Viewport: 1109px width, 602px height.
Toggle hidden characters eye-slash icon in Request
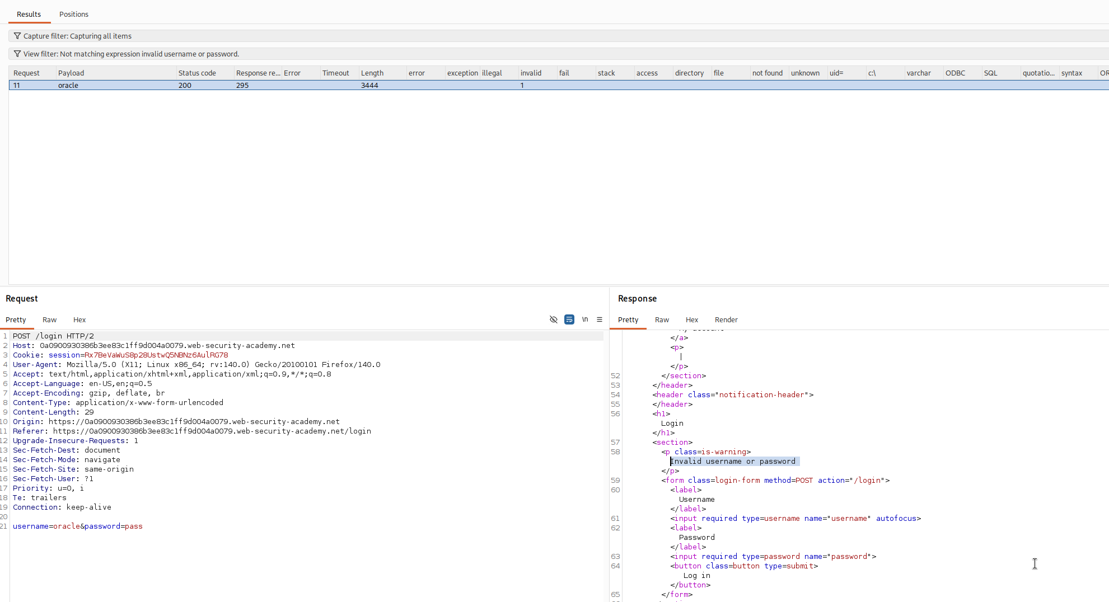[x=554, y=319]
